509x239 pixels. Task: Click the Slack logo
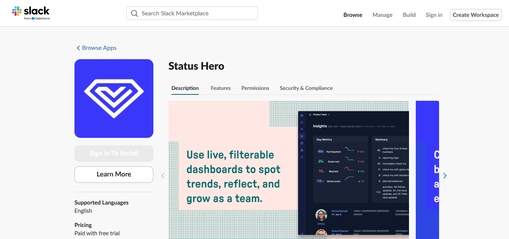pyautogui.click(x=31, y=13)
